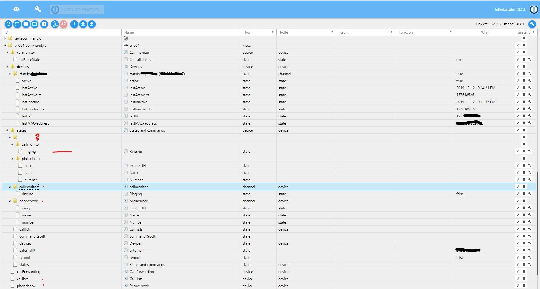This screenshot has height=289, width=540.
Task: Click the 'Objekte: 16292, Zustände: 14089' counter
Action: click(500, 24)
